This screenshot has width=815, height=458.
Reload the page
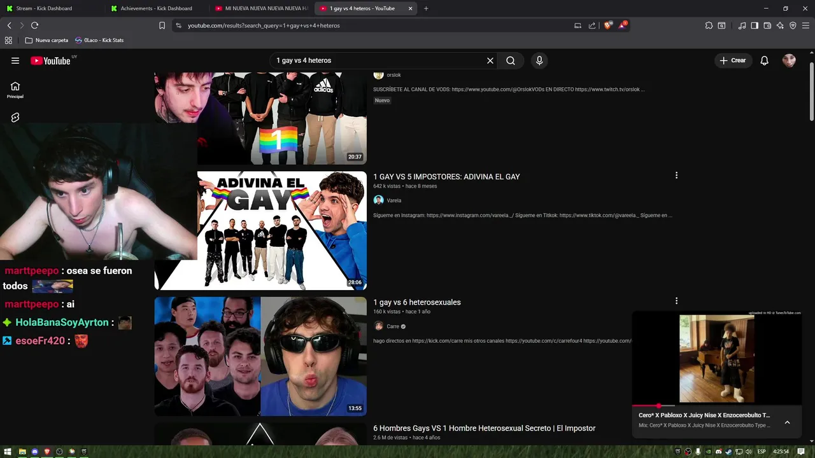click(34, 25)
